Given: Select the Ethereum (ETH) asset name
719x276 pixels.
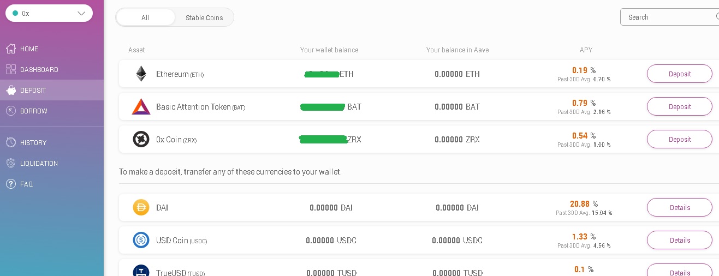Looking at the screenshot, I should pos(180,74).
